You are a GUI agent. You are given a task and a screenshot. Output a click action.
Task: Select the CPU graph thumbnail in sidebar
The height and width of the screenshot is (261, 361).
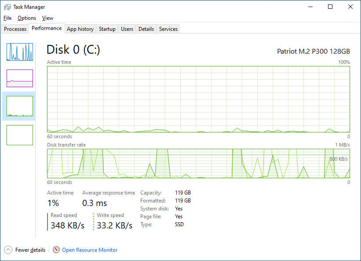[20, 52]
